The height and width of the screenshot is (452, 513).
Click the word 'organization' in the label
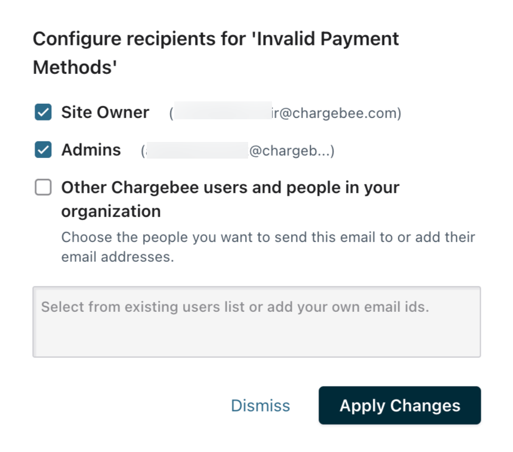pos(111,211)
